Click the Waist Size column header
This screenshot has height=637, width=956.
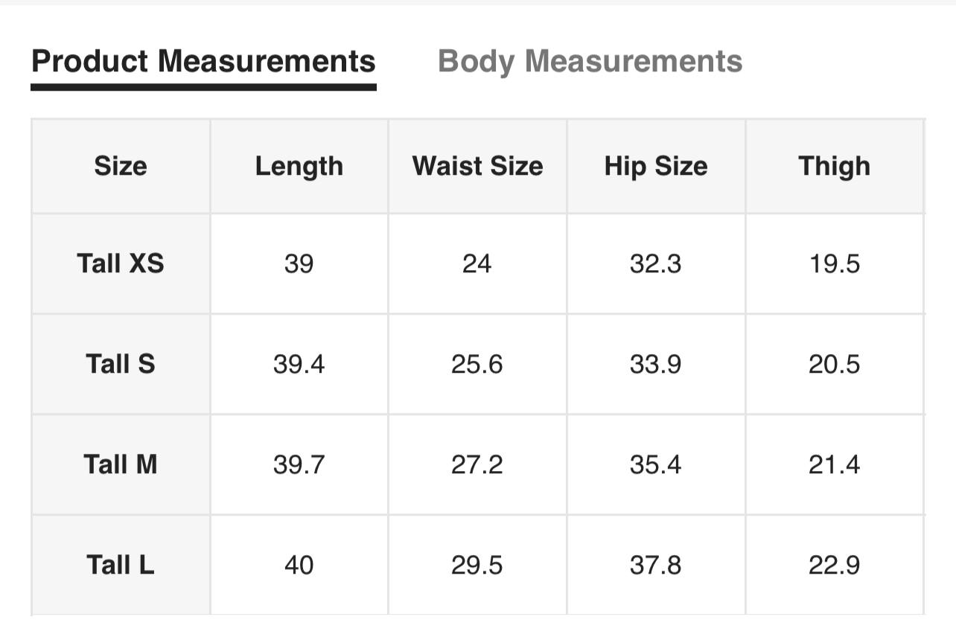(477, 166)
